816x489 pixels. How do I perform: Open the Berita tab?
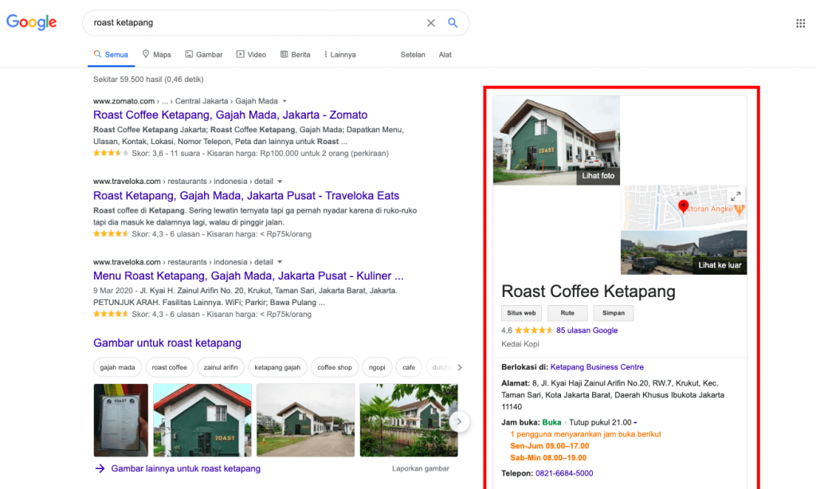pos(295,55)
